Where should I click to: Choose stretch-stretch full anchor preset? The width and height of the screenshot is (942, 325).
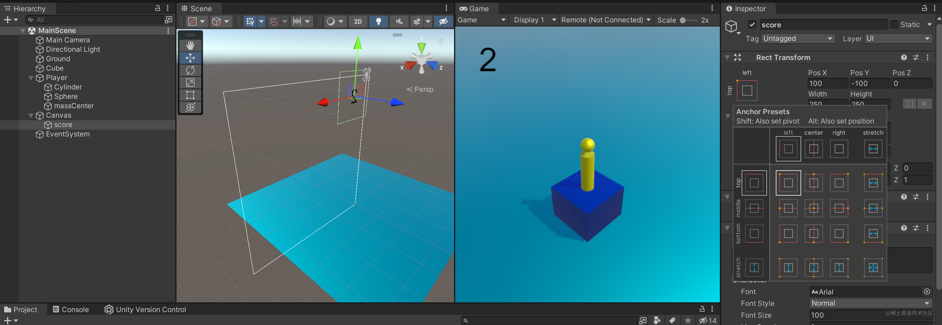(873, 268)
